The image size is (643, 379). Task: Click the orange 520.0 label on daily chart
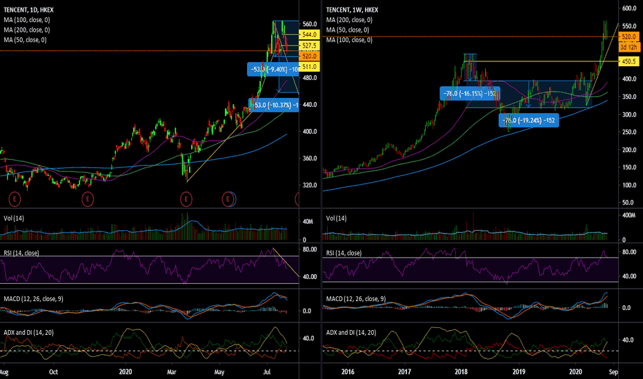tap(309, 56)
